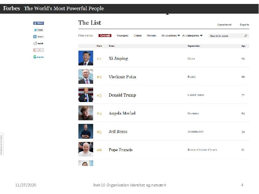
Task: Click The World's Most Powerful People title
Action: (x=64, y=8)
